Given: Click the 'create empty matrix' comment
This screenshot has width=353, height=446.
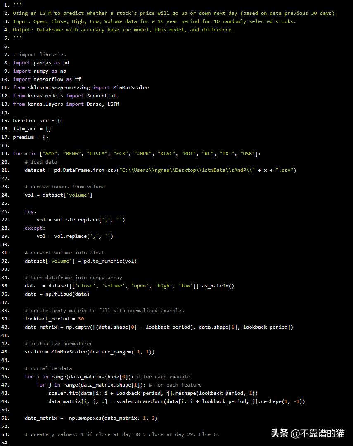Looking at the screenshot, I should (104, 310).
